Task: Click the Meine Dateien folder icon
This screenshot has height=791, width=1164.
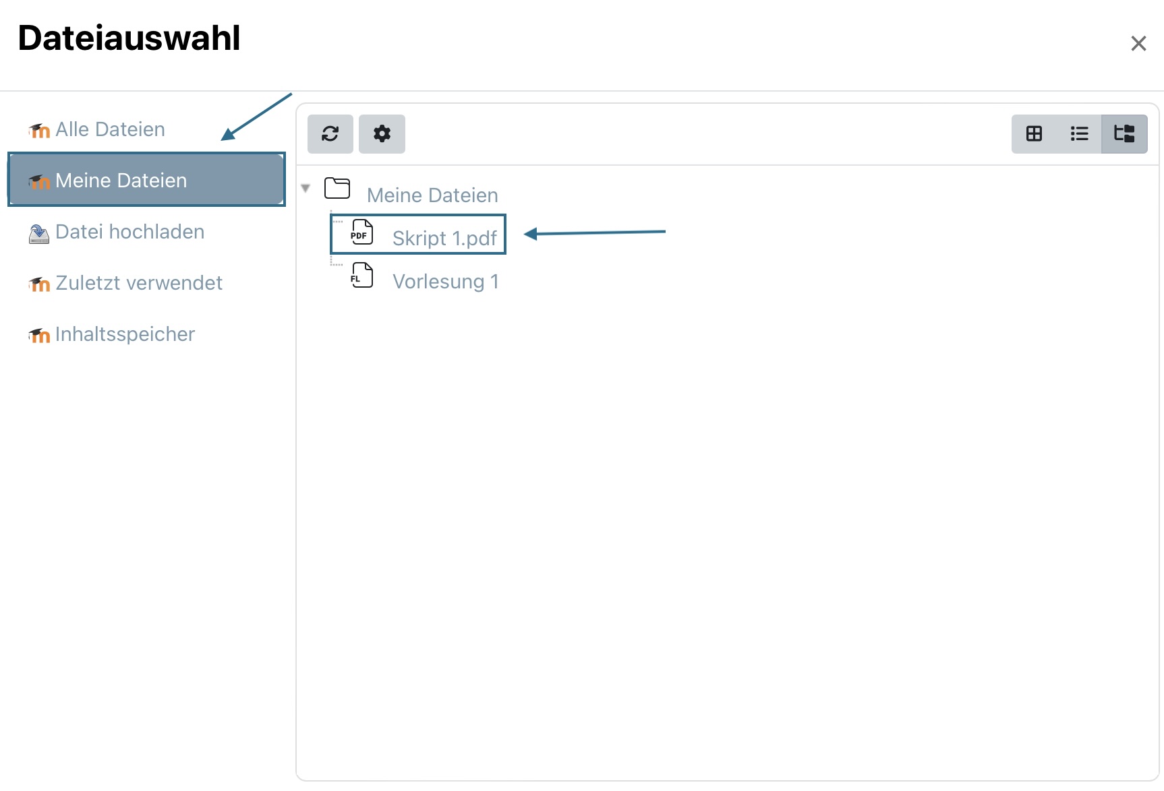Action: [x=337, y=188]
